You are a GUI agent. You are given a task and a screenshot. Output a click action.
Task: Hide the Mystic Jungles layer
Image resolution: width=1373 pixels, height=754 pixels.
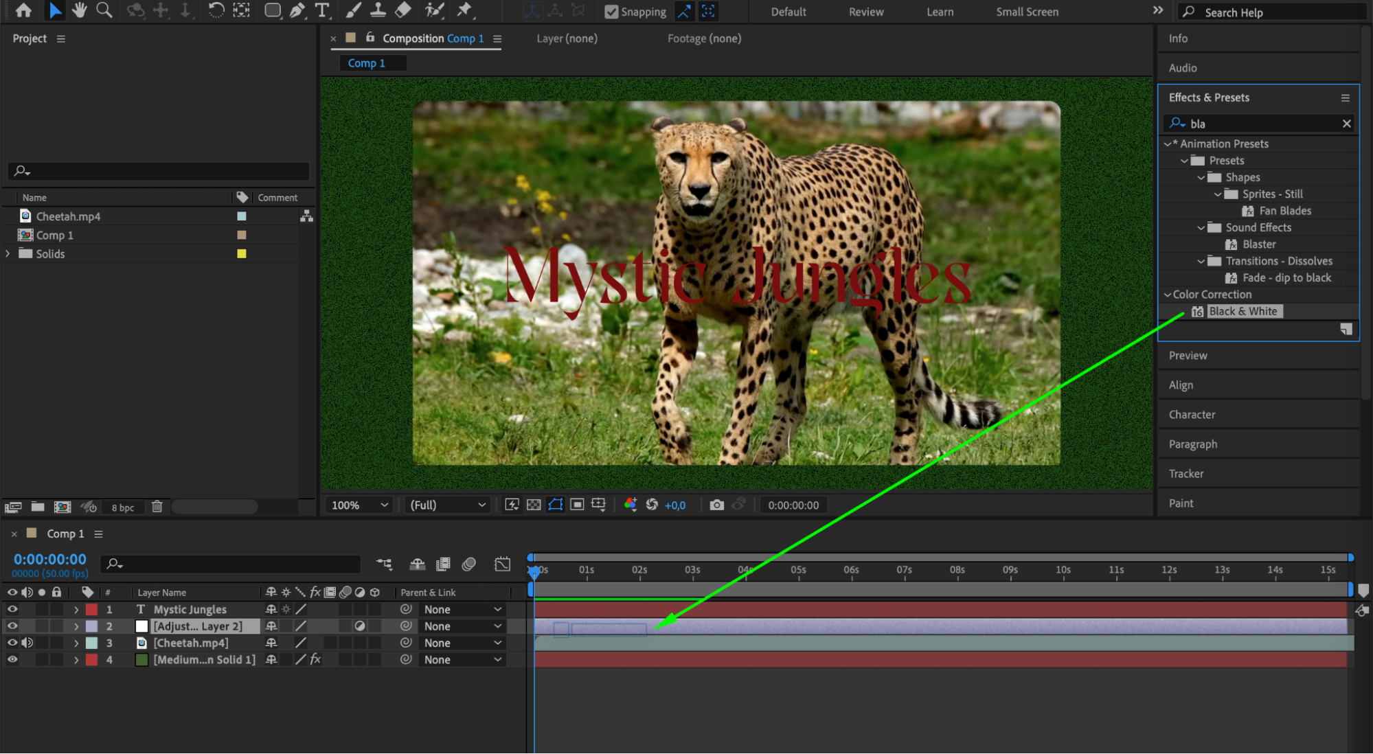coord(12,609)
